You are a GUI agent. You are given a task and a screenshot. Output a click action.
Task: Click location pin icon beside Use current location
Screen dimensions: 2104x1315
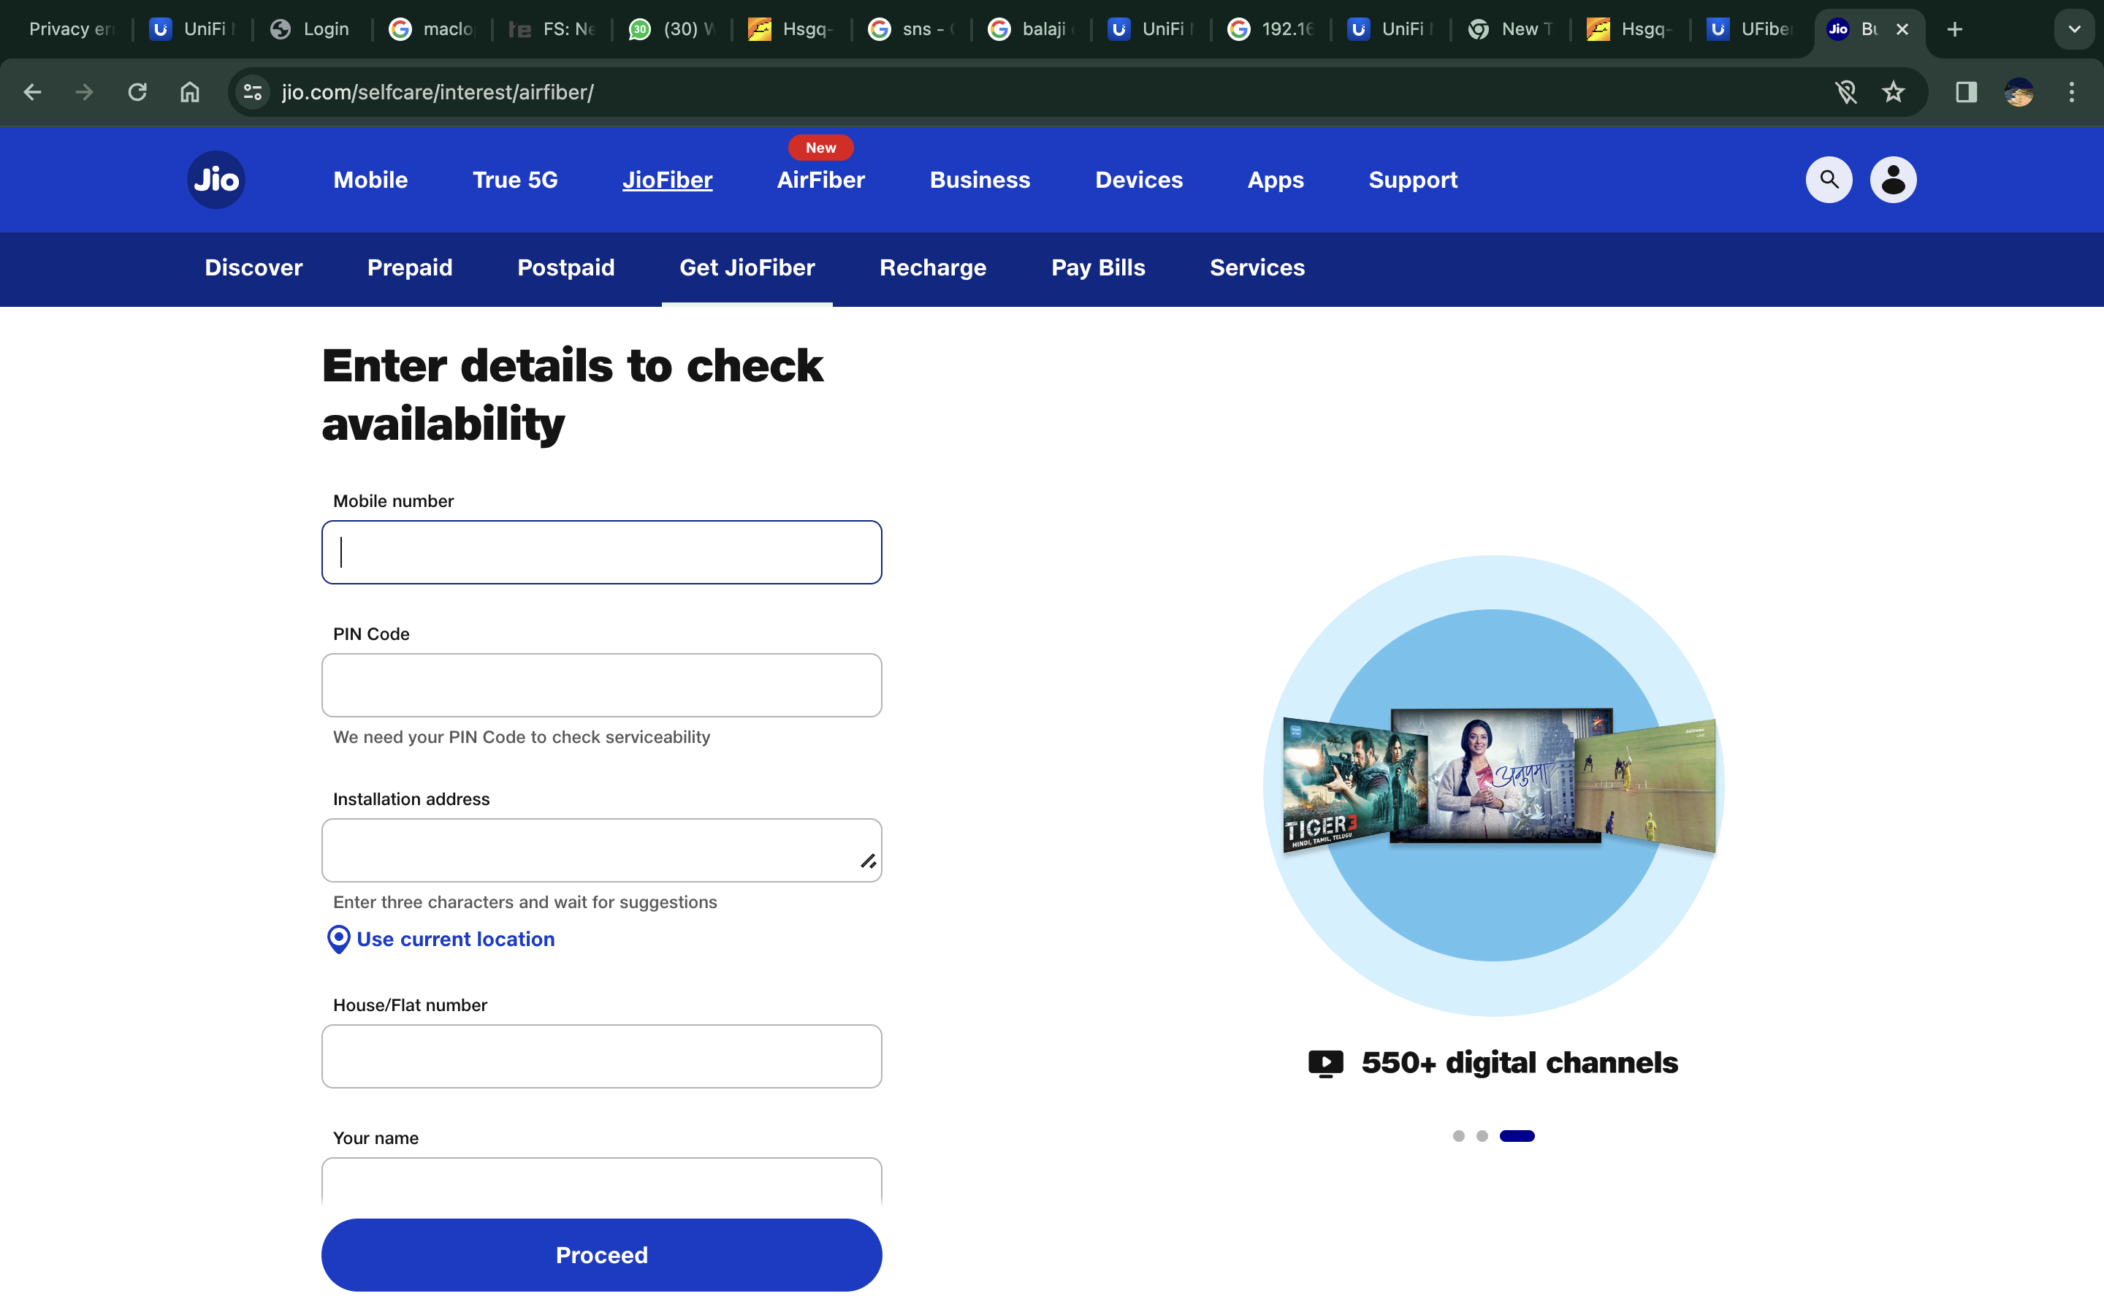point(338,939)
